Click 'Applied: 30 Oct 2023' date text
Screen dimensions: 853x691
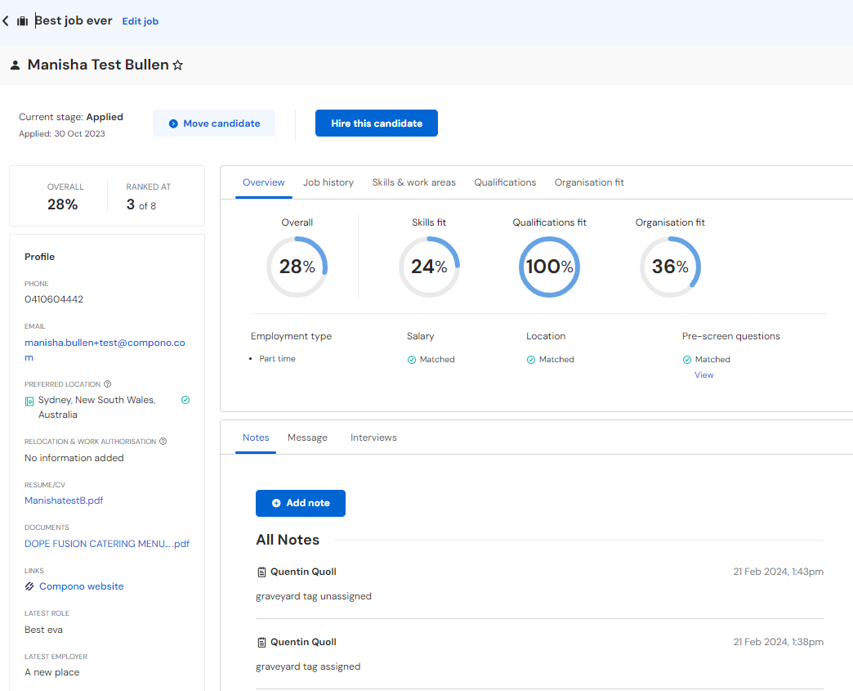click(62, 134)
